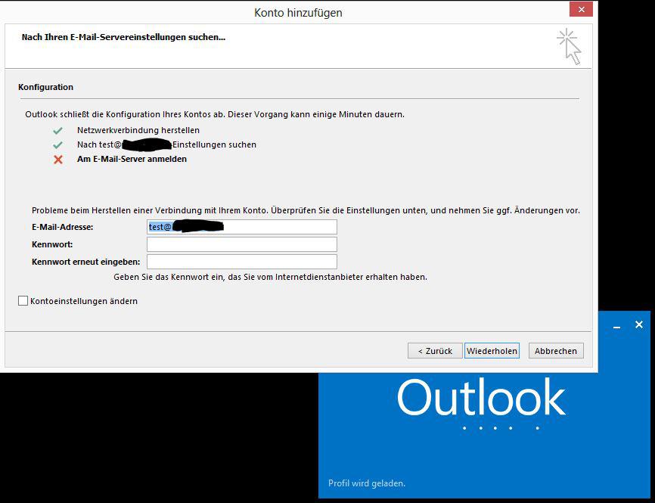Click the 'Probleme beim Herstellen einer Verbindung' message
Image resolution: width=655 pixels, height=503 pixels.
(x=306, y=210)
